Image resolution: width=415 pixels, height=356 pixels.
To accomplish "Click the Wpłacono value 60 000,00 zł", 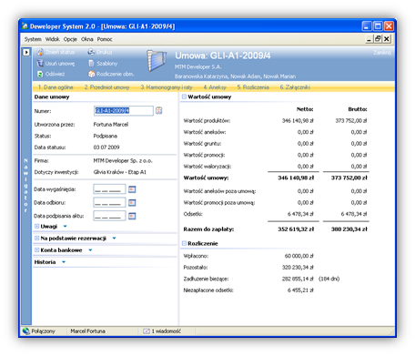I will coord(299,256).
